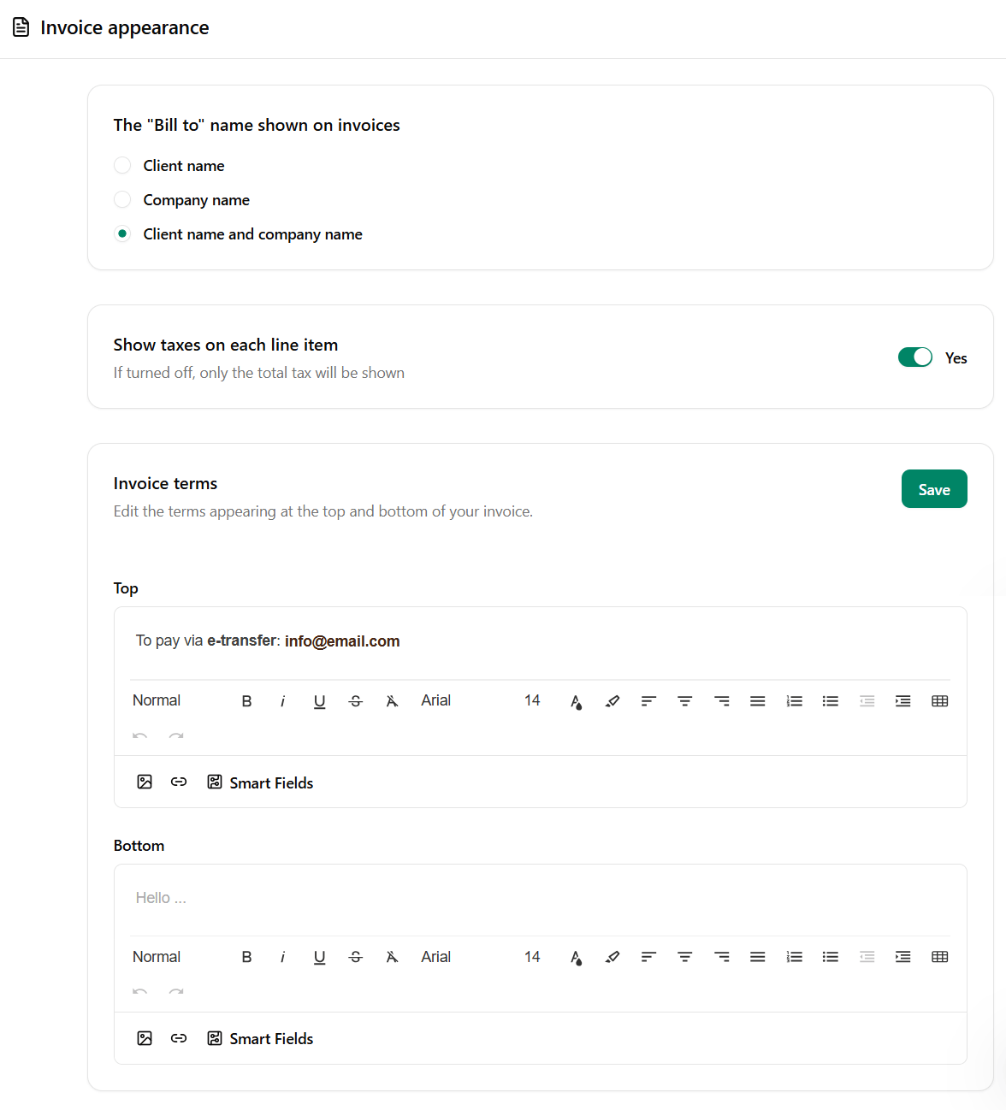Insert numbered list in Top editor
Screen dimensions: 1006x1110
795,701
